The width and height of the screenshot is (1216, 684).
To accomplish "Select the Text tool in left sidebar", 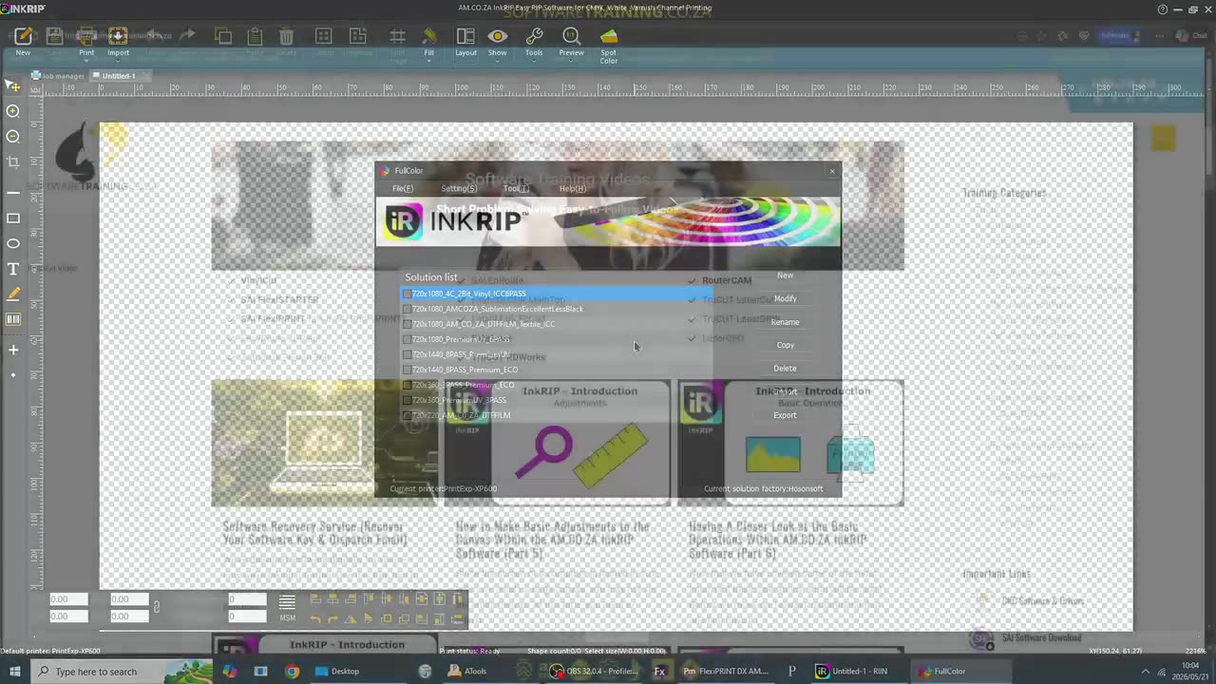I will (13, 270).
